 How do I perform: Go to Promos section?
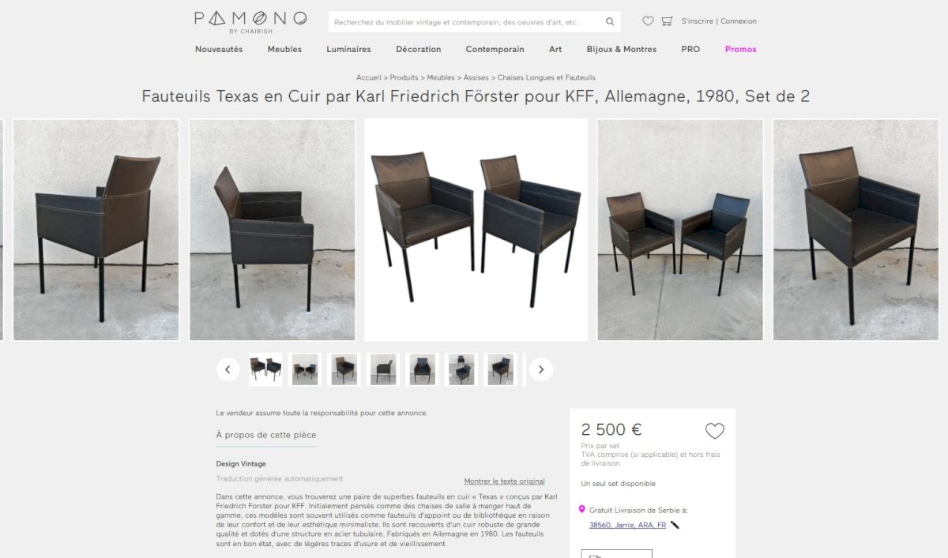tap(740, 49)
